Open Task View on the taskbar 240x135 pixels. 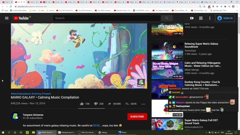pos(21,132)
